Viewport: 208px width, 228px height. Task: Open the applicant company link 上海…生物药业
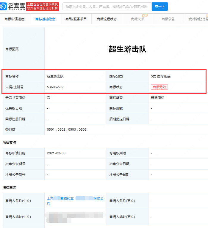(75, 201)
